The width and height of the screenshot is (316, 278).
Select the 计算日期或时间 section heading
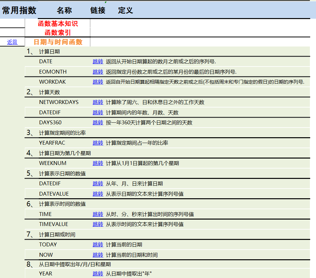[57, 234]
